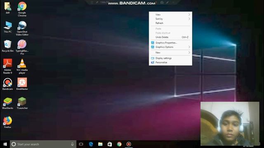Screen dimensions: 264x148
Task: Expand the Graphics Options submenu
Action: (x=170, y=47)
